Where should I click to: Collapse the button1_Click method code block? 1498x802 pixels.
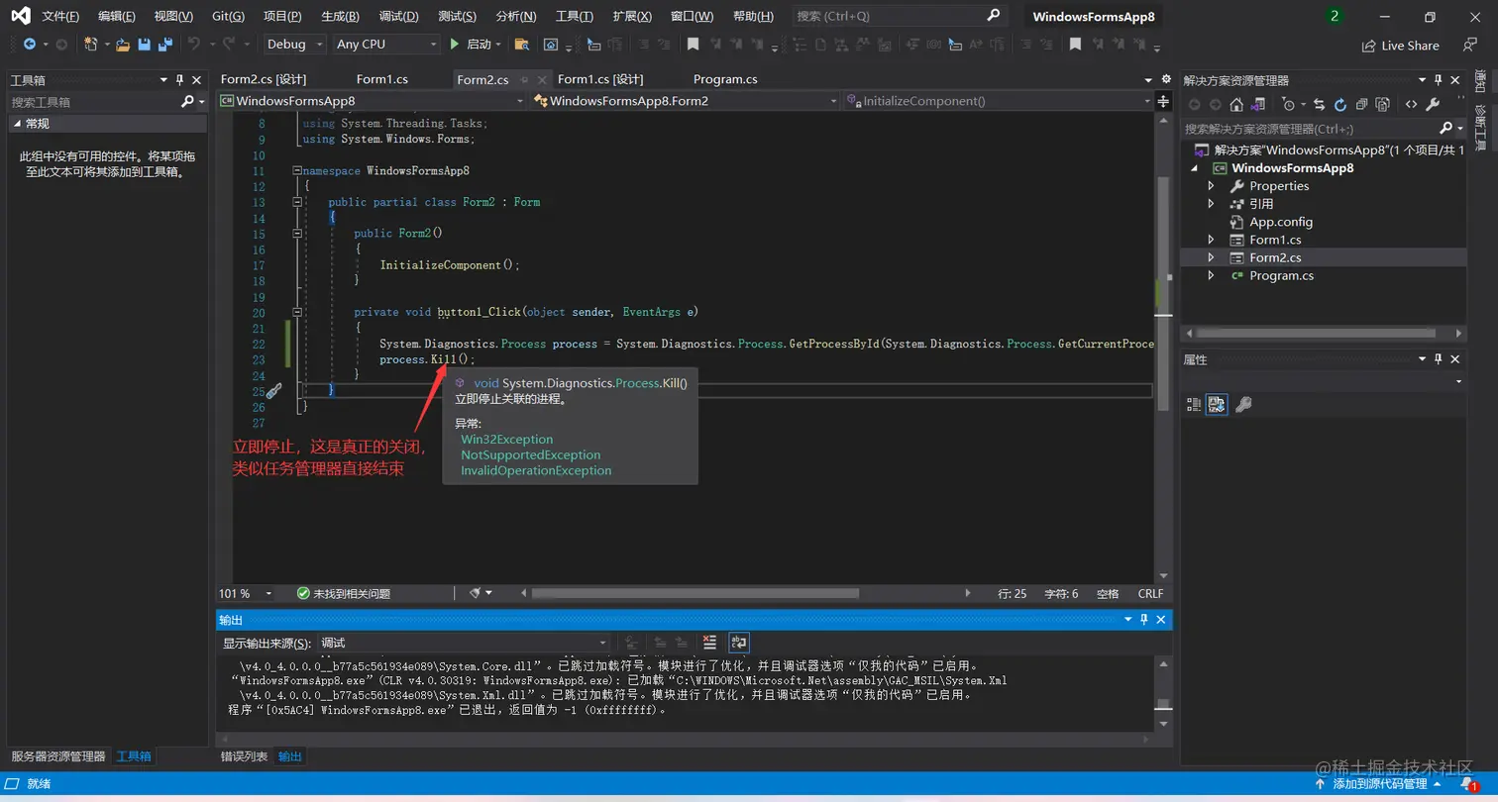[297, 313]
